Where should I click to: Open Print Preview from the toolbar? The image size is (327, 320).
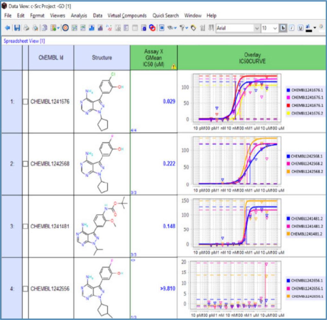[x=35, y=28]
